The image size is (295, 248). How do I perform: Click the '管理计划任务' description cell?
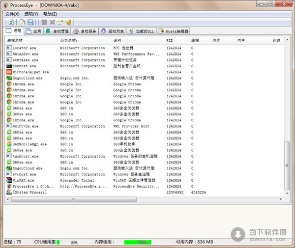125,60
